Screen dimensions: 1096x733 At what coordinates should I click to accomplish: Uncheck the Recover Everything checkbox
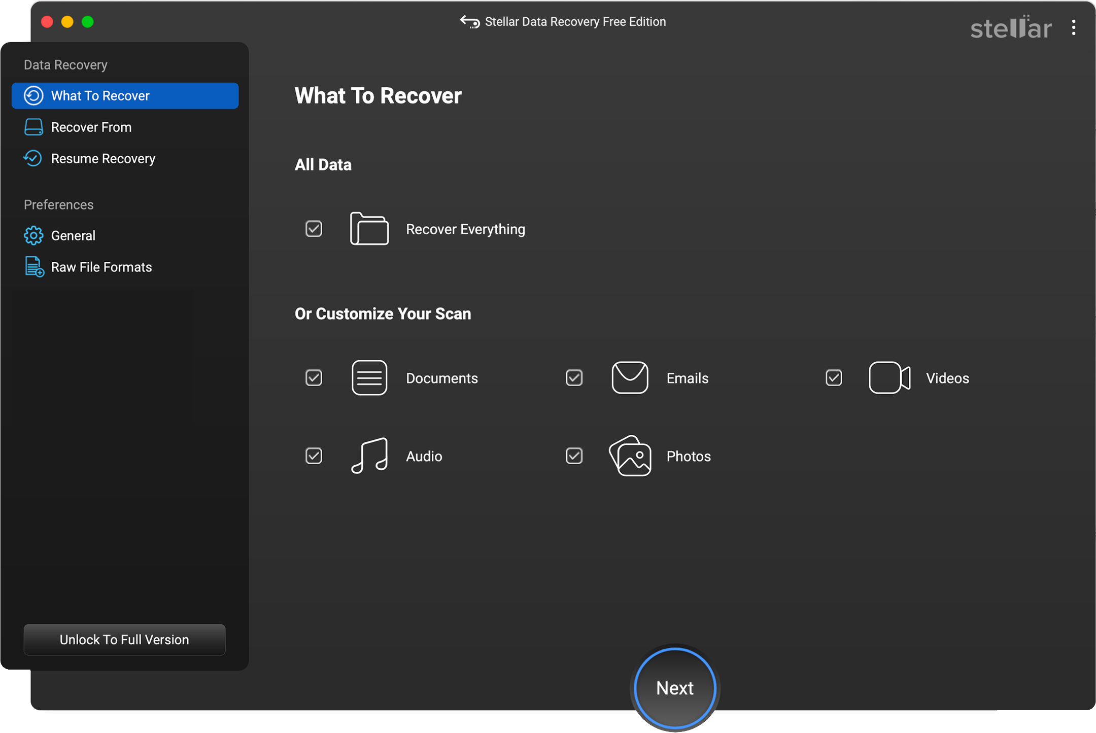click(x=314, y=229)
